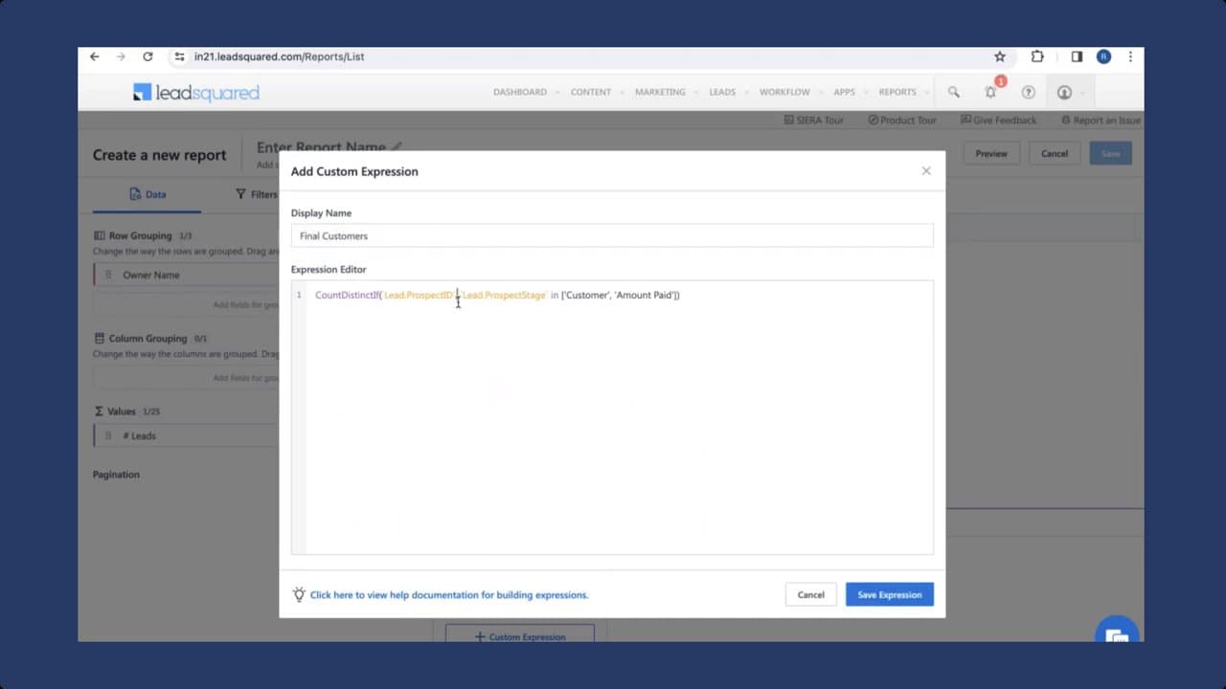This screenshot has height=689, width=1226.
Task: Click the LeadSquared logo
Action: coord(196,93)
